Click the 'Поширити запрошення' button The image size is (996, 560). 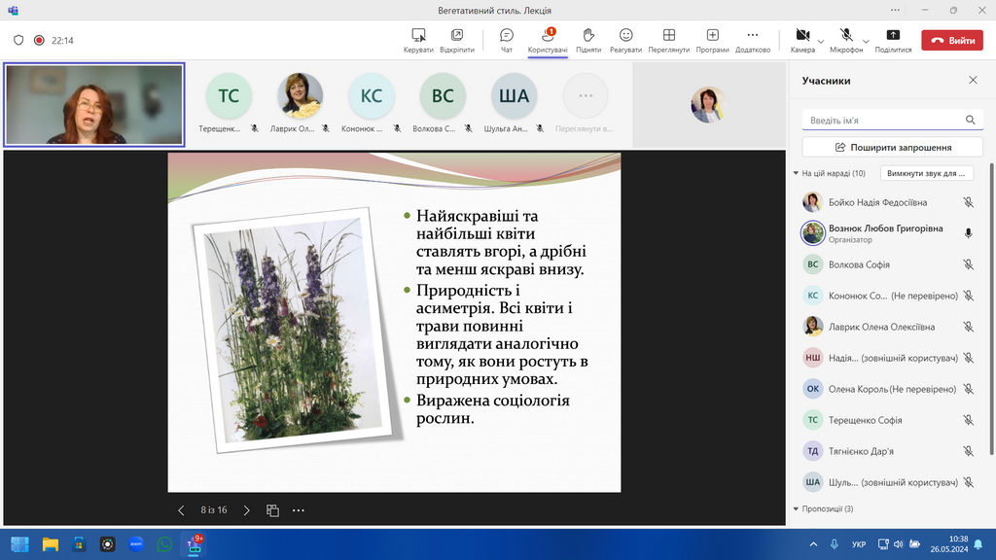892,148
